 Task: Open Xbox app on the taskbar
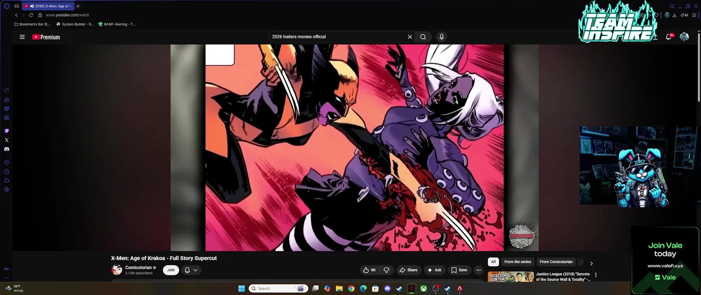(x=423, y=288)
